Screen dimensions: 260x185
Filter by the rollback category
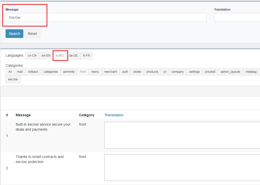tap(33, 72)
